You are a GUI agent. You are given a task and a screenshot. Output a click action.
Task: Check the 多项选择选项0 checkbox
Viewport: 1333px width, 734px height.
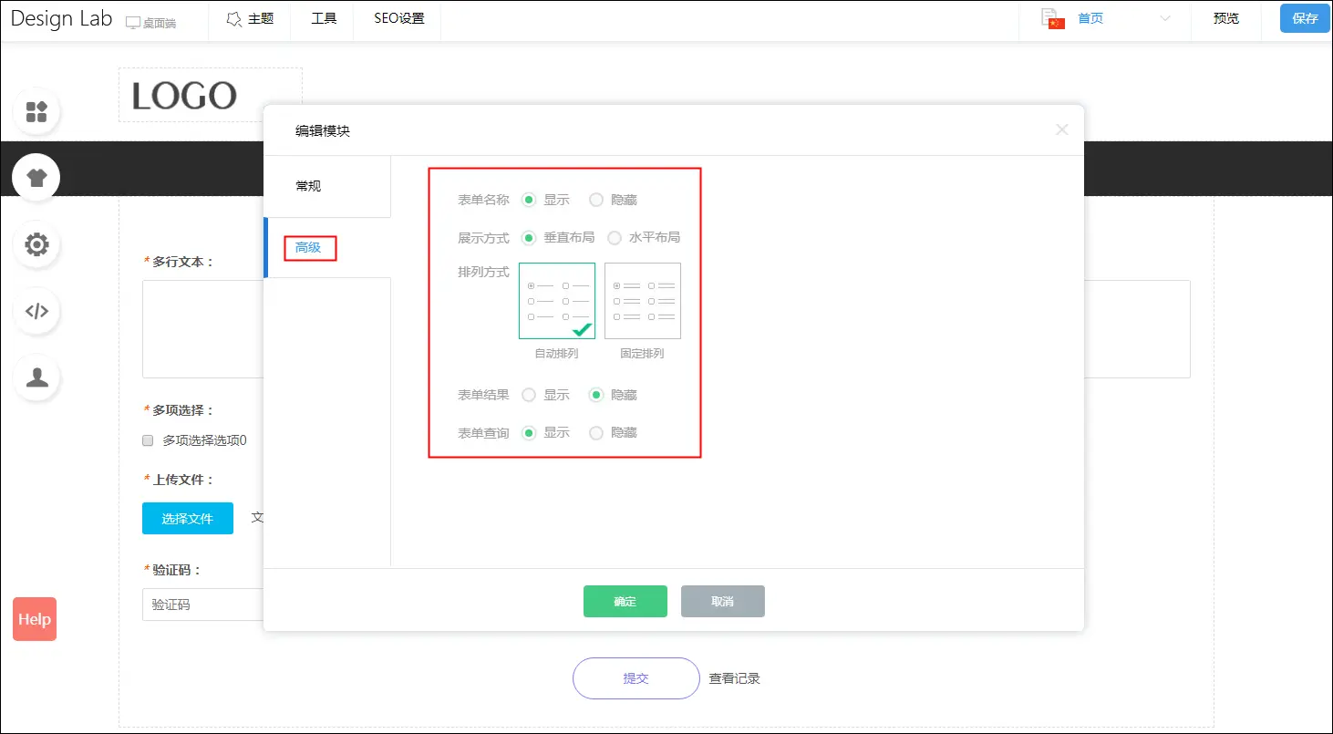tap(148, 440)
